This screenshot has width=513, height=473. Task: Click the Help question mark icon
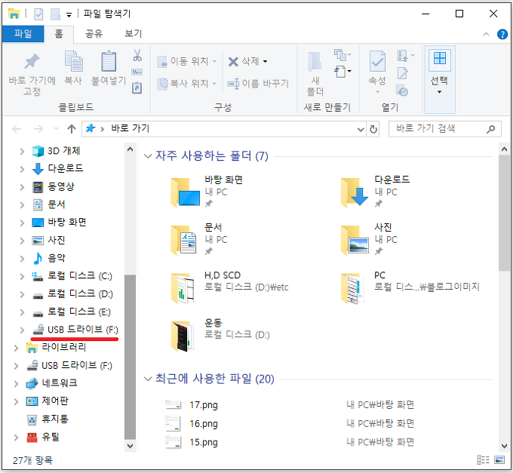(502, 34)
